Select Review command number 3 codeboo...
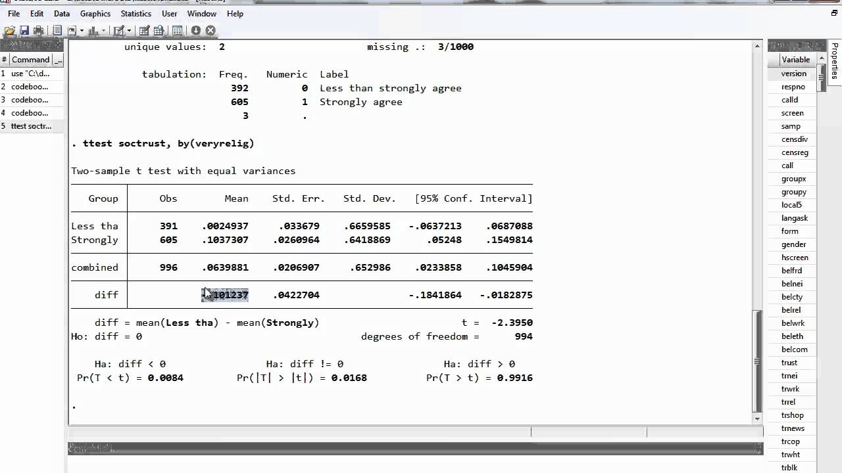842x473 pixels. coord(32,100)
